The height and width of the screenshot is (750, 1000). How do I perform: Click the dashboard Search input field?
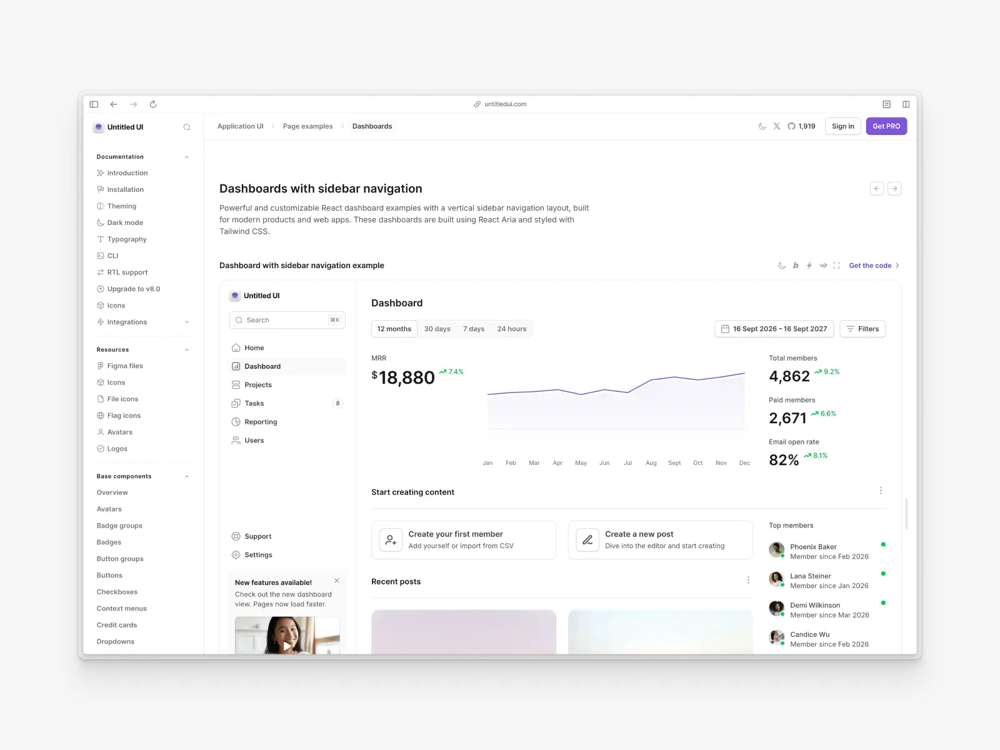click(x=287, y=320)
